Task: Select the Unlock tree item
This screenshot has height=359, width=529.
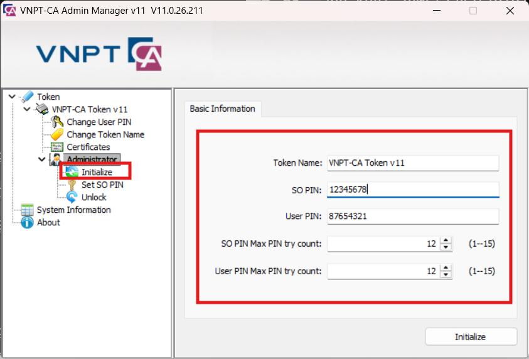Action: click(94, 197)
